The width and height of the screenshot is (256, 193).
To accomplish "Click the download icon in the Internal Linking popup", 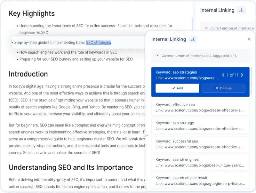I will pyautogui.click(x=193, y=39).
